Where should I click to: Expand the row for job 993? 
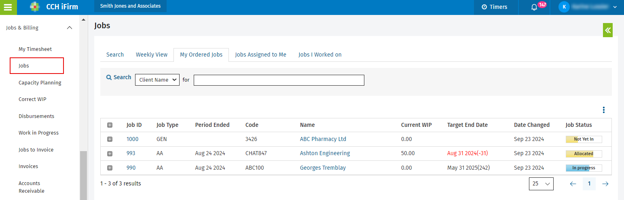tap(110, 154)
